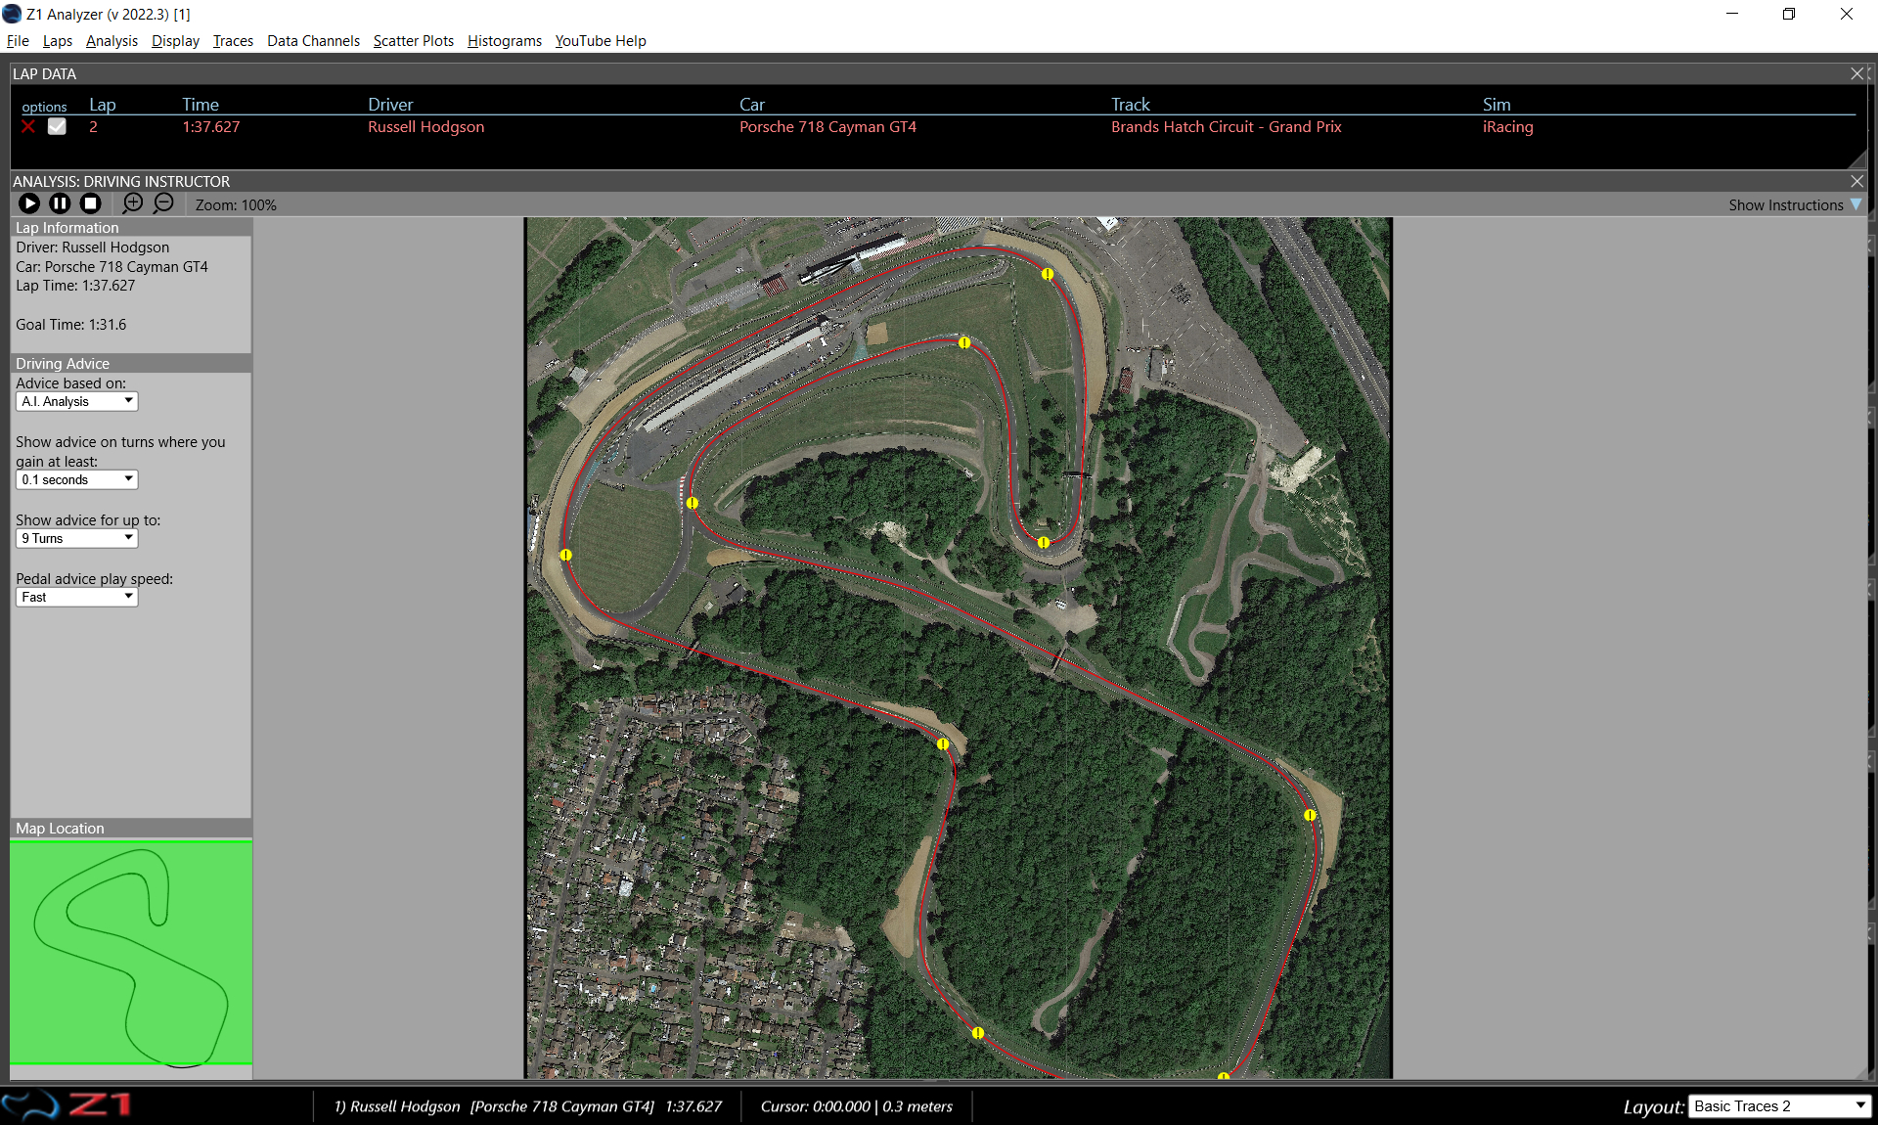
Task: Click the options label in Lap Data
Action: tap(44, 107)
